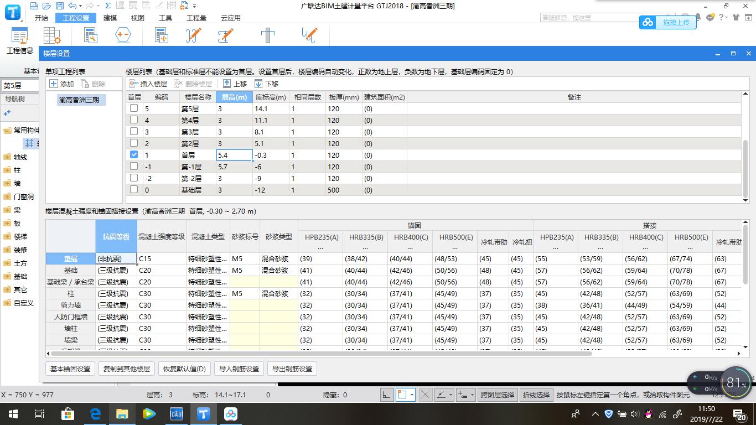Expand the 常用构件 tree node
The image size is (756, 425).
tap(7, 131)
